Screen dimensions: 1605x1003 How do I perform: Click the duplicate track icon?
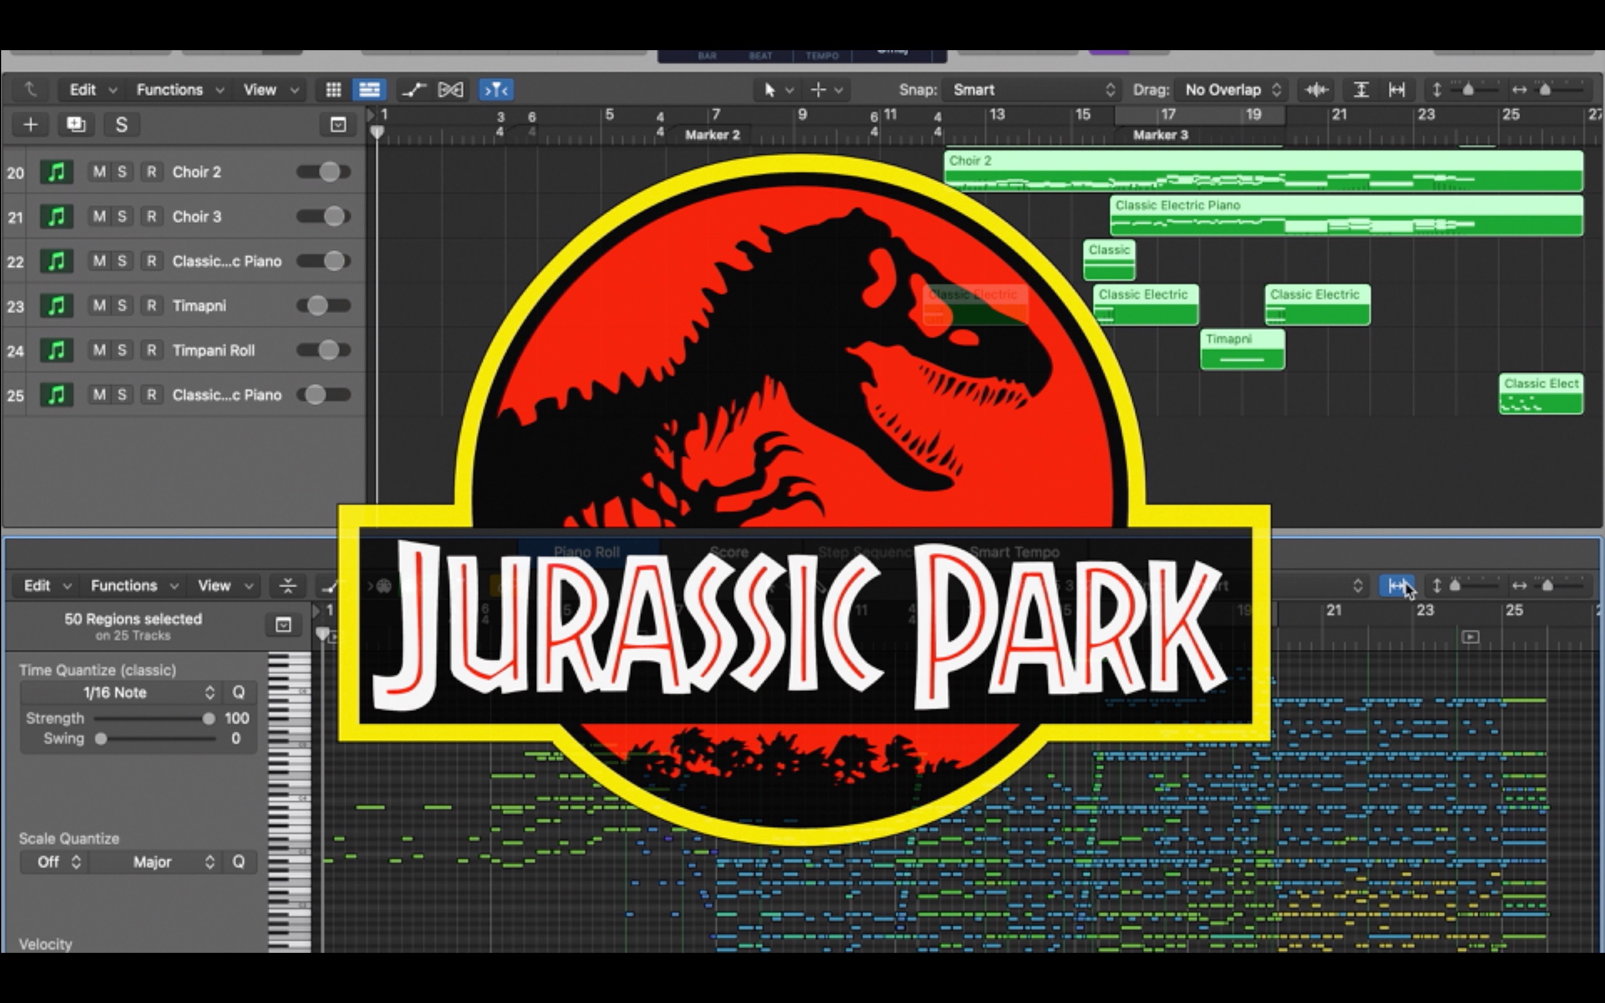(76, 125)
